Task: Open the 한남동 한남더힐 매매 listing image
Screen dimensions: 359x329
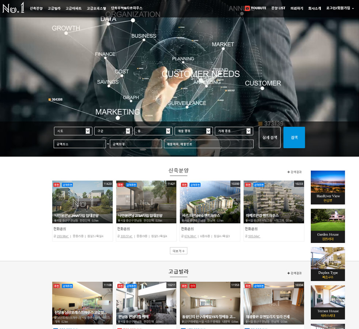Action: click(146, 303)
